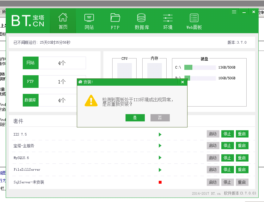The height and width of the screenshot is (202, 264).
Task: Click MySQL5.6 running status icon
Action: point(160,158)
